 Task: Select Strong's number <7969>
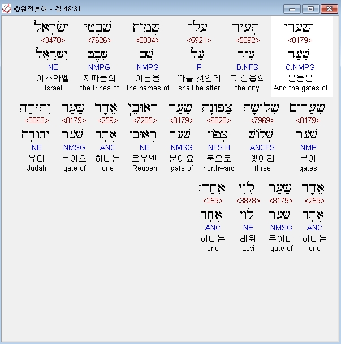262,120
